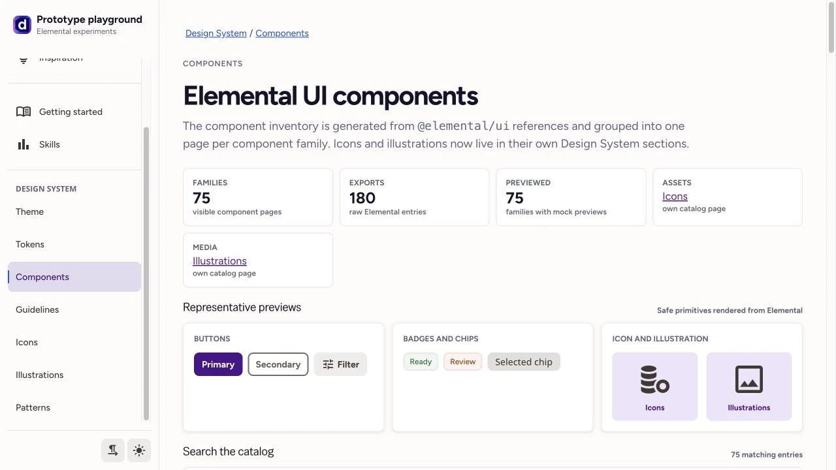
Task: Click the Illustrations image icon tile
Action: (749, 386)
